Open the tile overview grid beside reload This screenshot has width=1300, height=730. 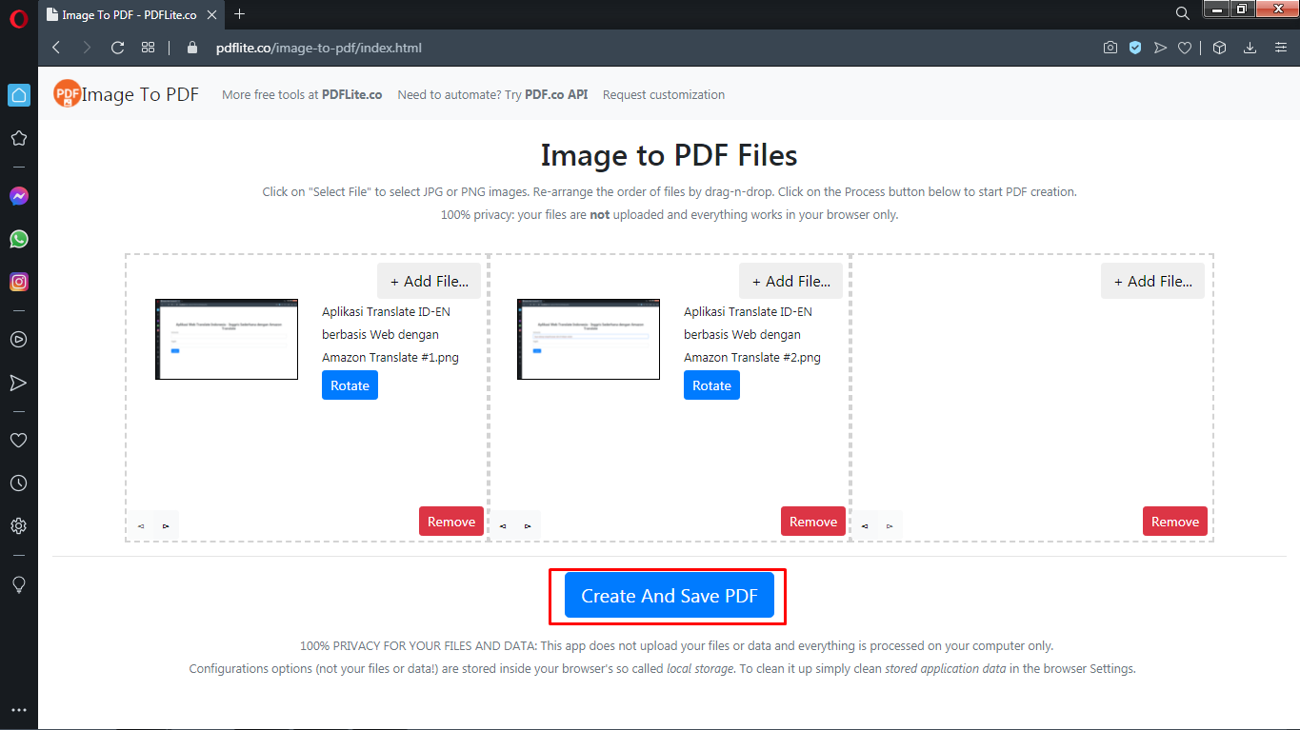click(148, 47)
